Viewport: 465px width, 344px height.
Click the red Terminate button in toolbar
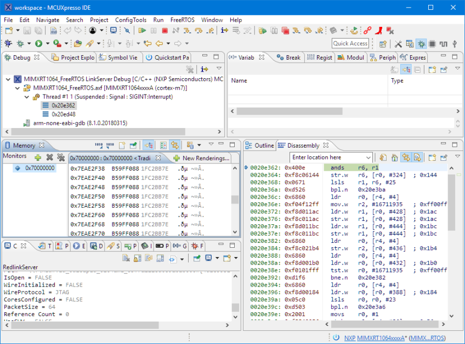click(165, 31)
